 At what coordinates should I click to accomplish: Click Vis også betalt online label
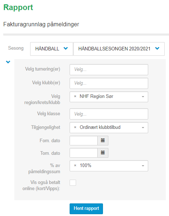(41, 185)
